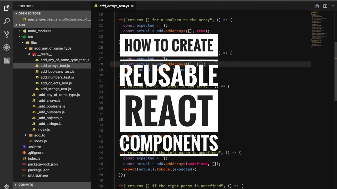Open add_arrays_test.js under Open Editors

pyautogui.click(x=52, y=19)
